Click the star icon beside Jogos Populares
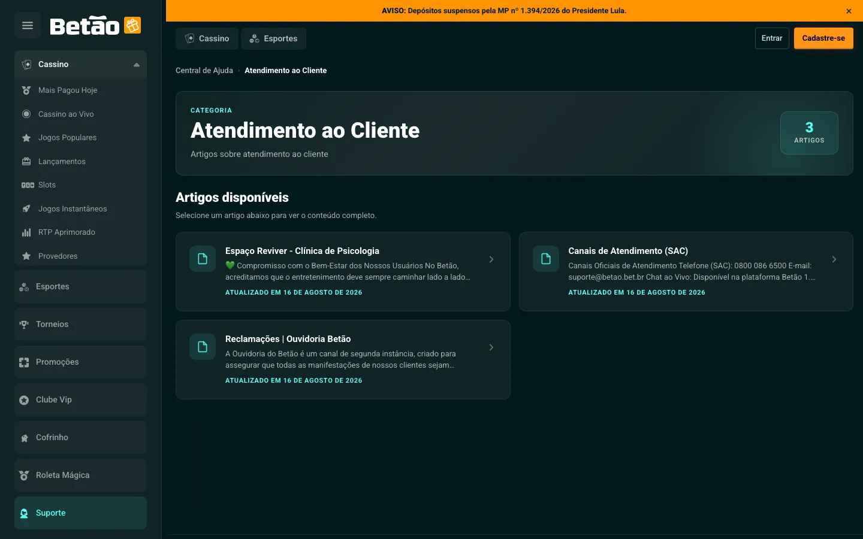 pos(26,138)
